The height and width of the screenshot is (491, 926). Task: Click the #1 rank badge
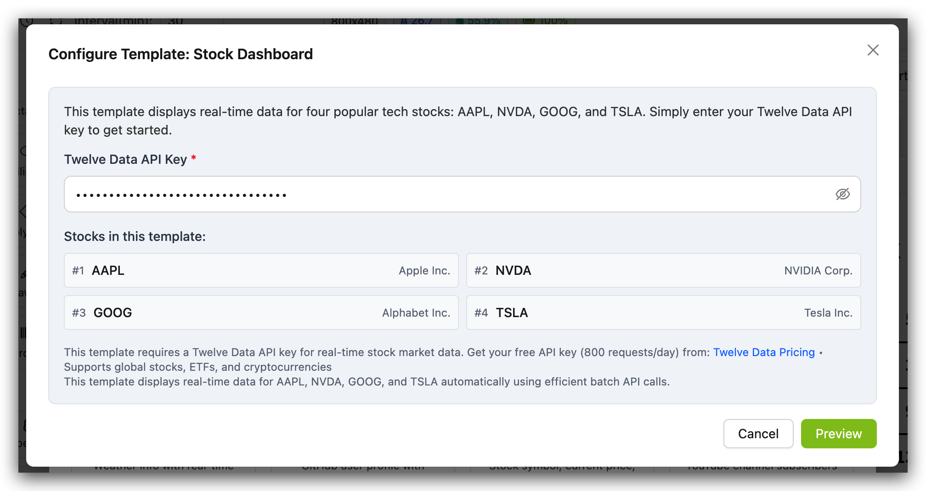point(78,271)
